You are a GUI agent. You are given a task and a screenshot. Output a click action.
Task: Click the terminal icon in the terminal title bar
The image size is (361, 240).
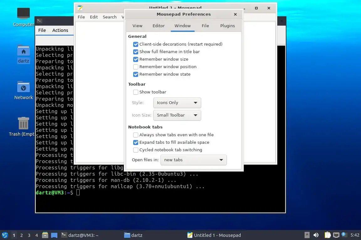point(39,21)
